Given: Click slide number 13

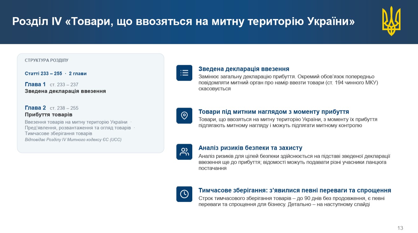Looking at the screenshot, I should (400, 228).
